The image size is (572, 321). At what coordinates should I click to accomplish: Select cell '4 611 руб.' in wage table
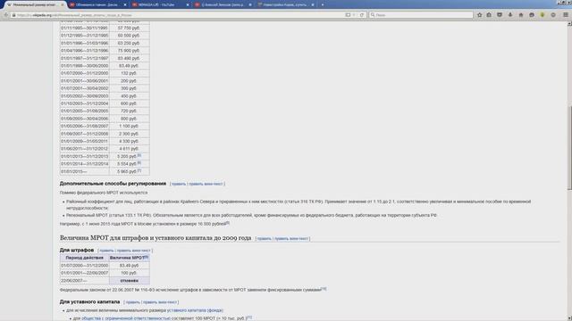[129, 149]
